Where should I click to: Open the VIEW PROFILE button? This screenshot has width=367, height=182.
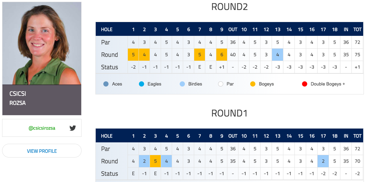pos(42,151)
